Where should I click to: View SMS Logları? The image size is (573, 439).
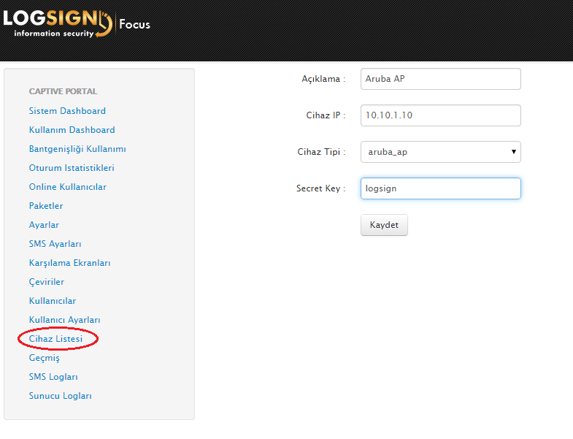click(53, 377)
